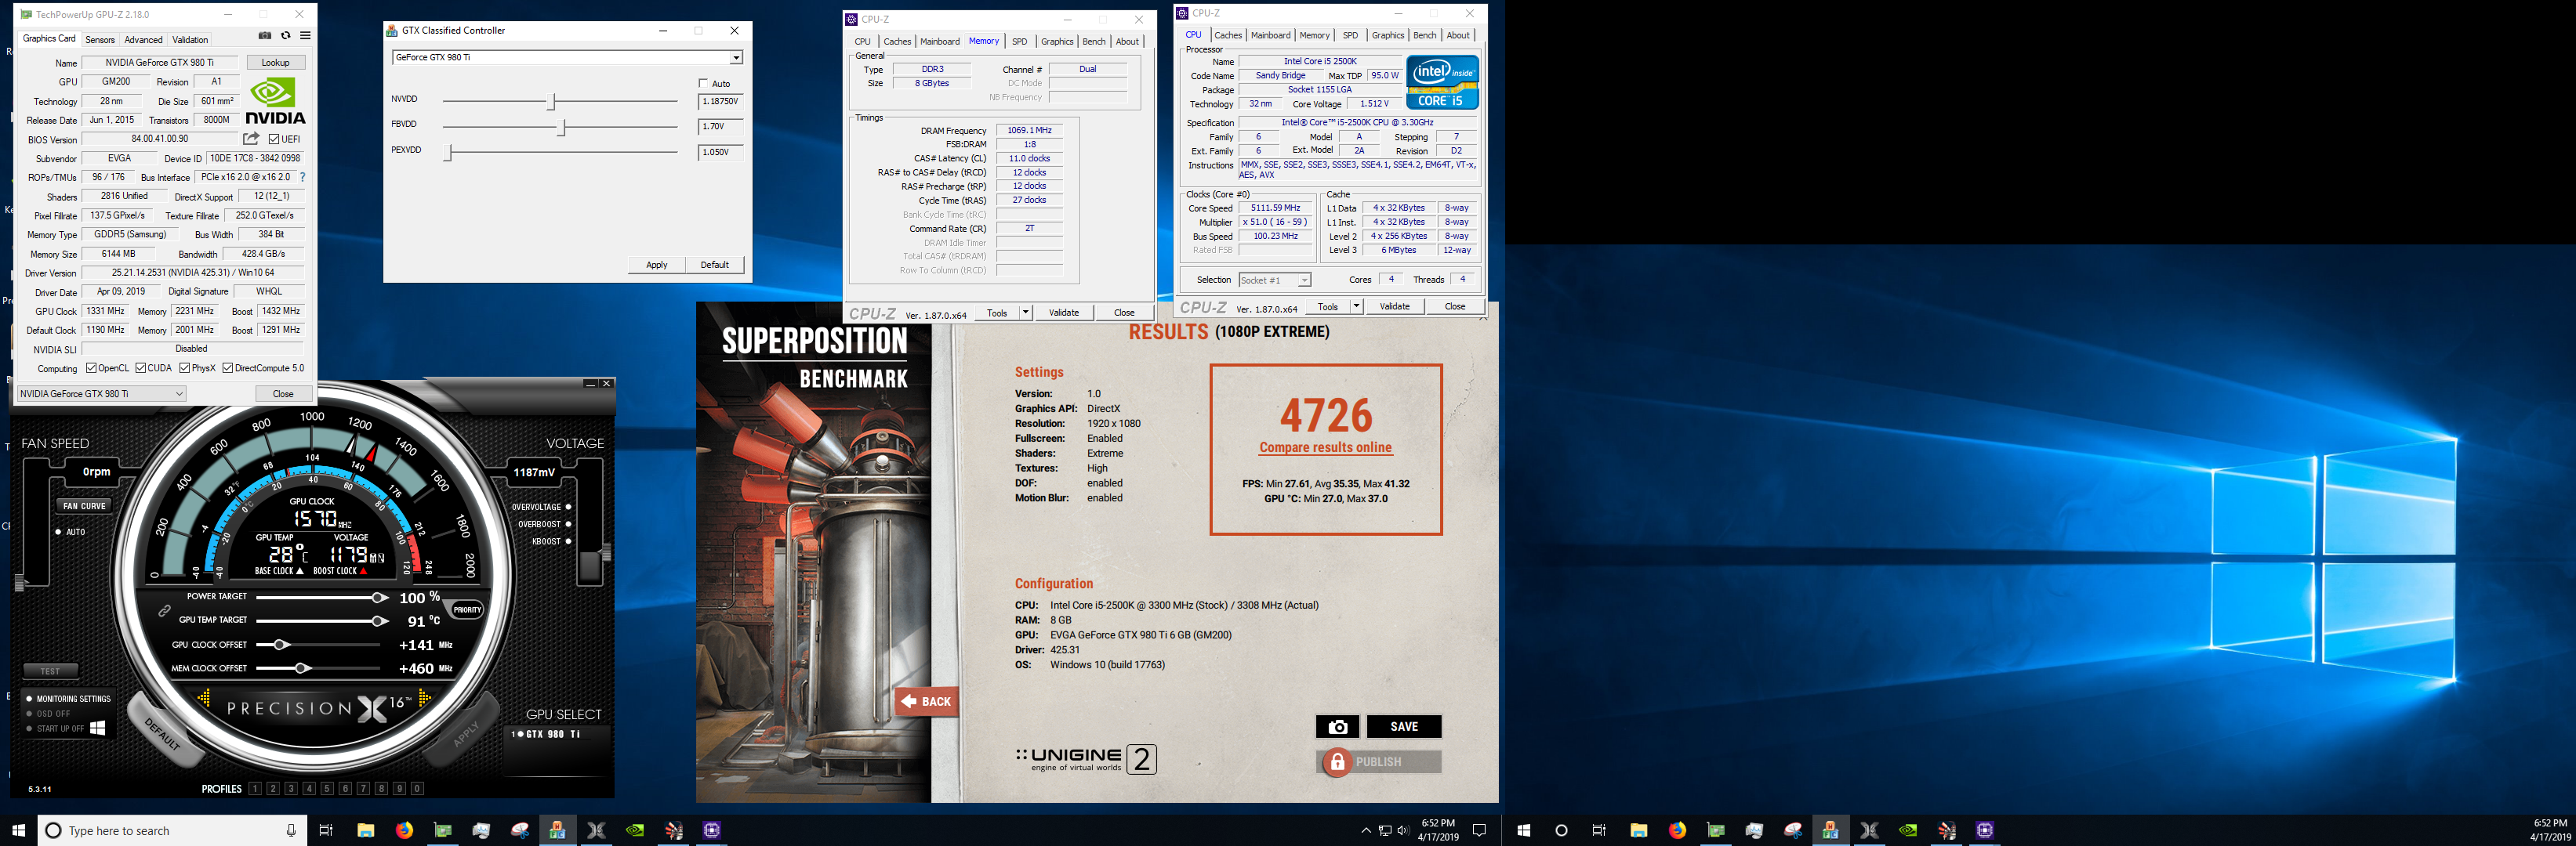Open the SPD tab in CPU-Z Memory window
Screen dimensions: 2576x846
coord(1019,41)
